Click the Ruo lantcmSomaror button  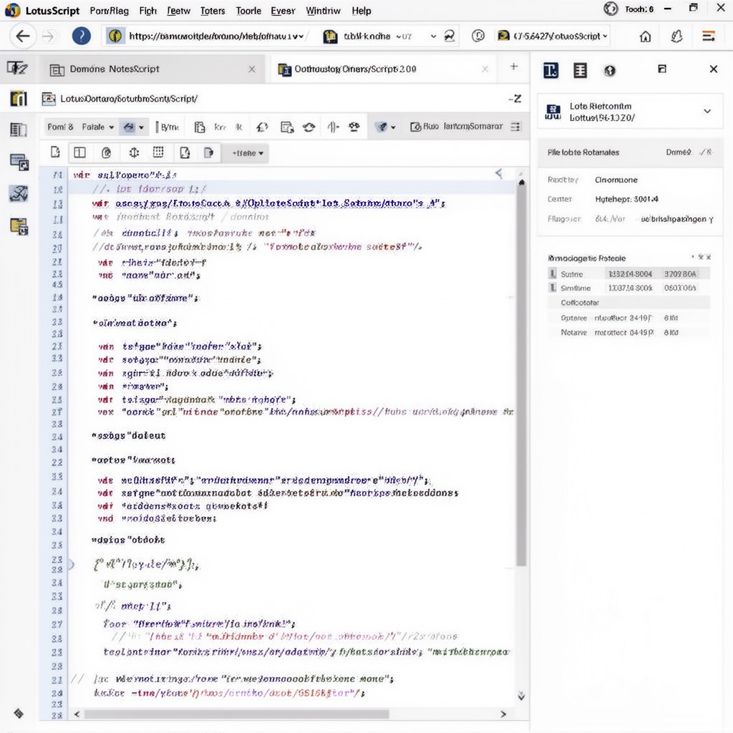(457, 127)
